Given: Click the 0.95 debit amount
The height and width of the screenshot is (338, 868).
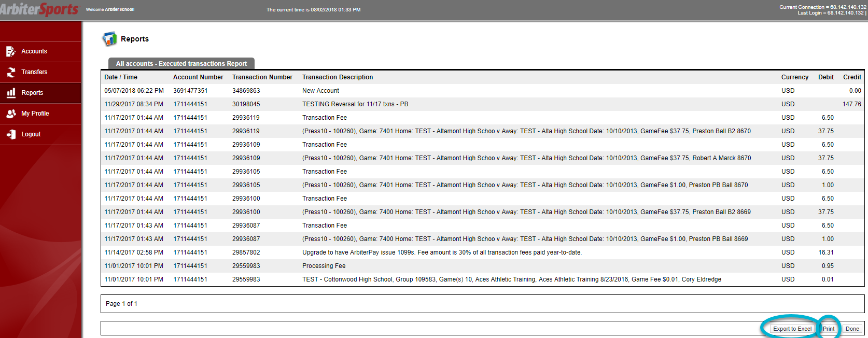Looking at the screenshot, I should [x=828, y=266].
